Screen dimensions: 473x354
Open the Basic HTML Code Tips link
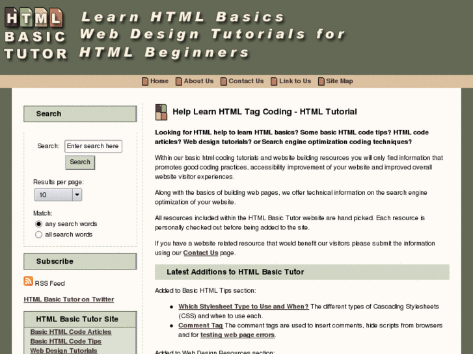(x=66, y=342)
